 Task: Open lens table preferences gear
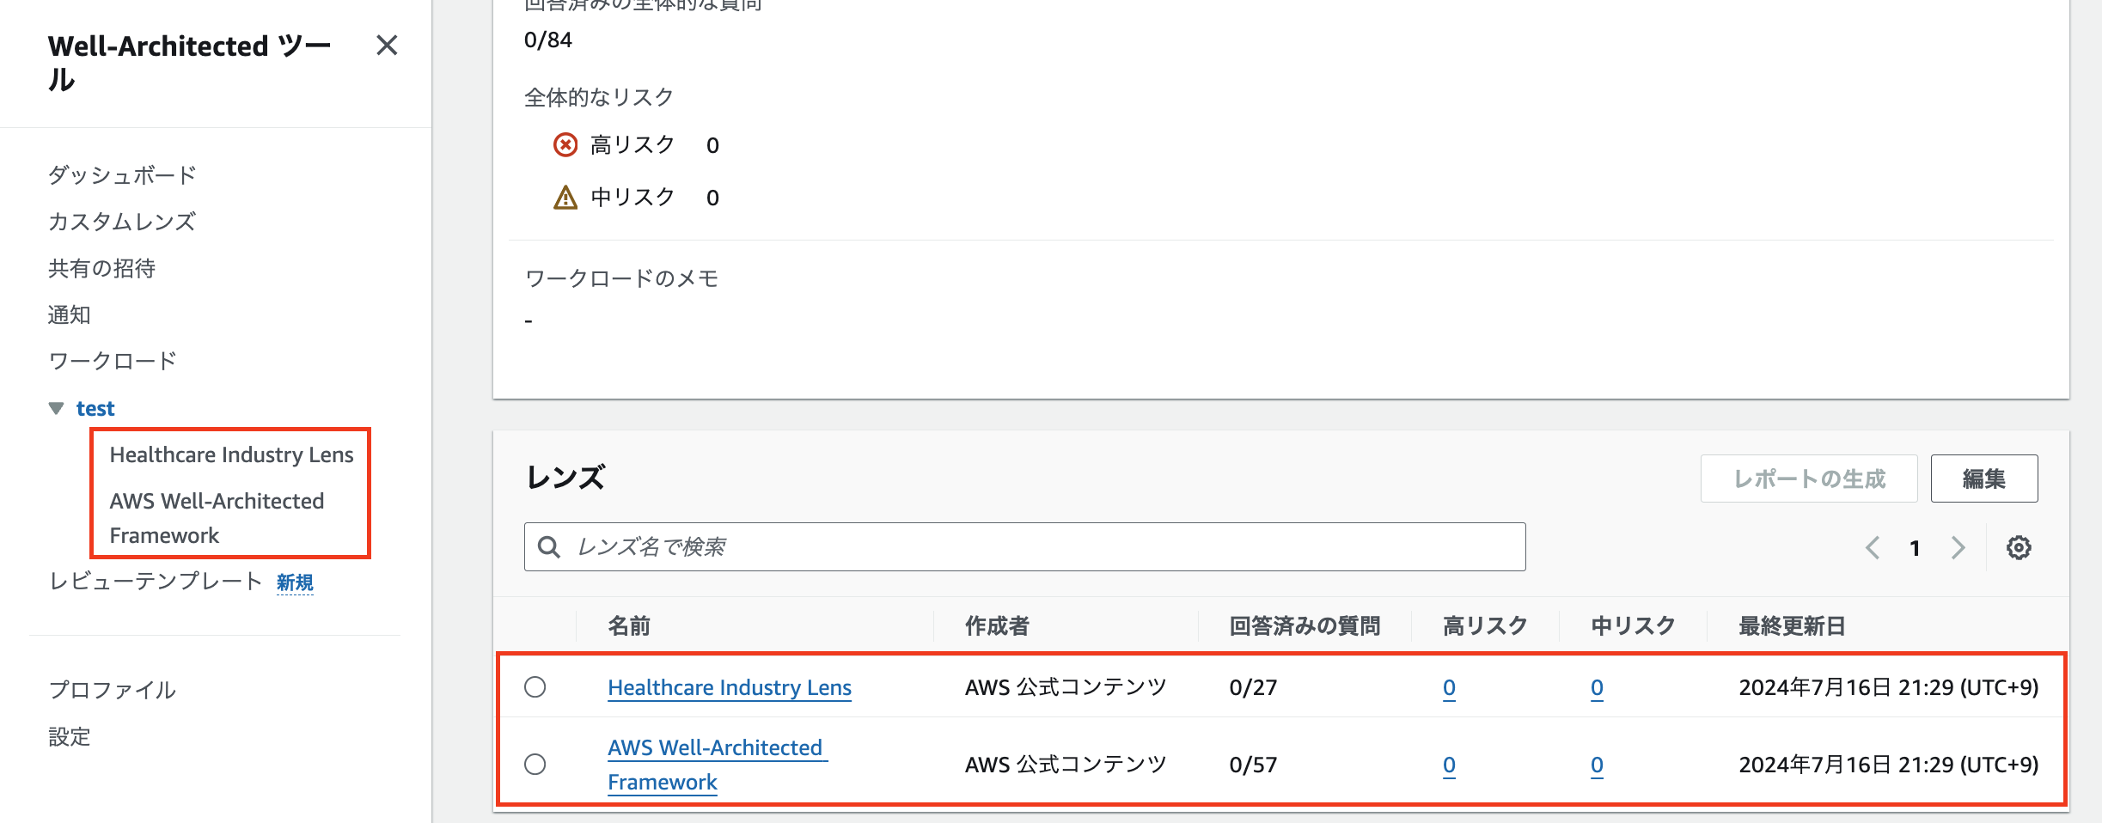2019,548
